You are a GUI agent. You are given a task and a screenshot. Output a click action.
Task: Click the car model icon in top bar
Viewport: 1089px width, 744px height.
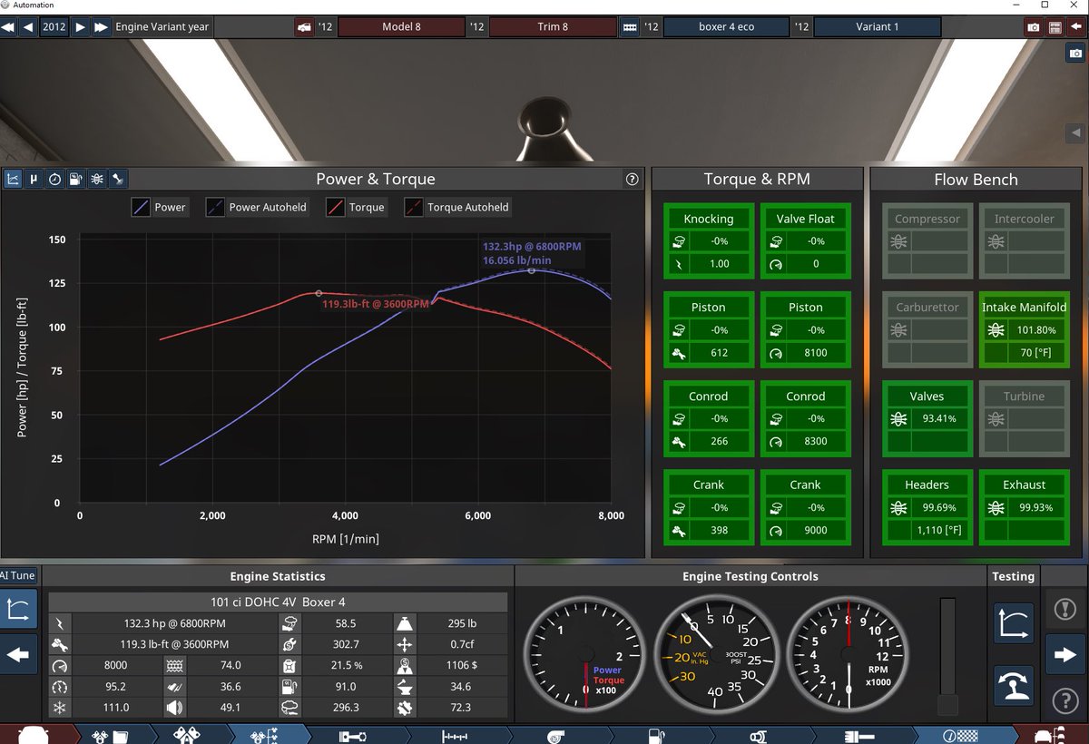[x=303, y=27]
